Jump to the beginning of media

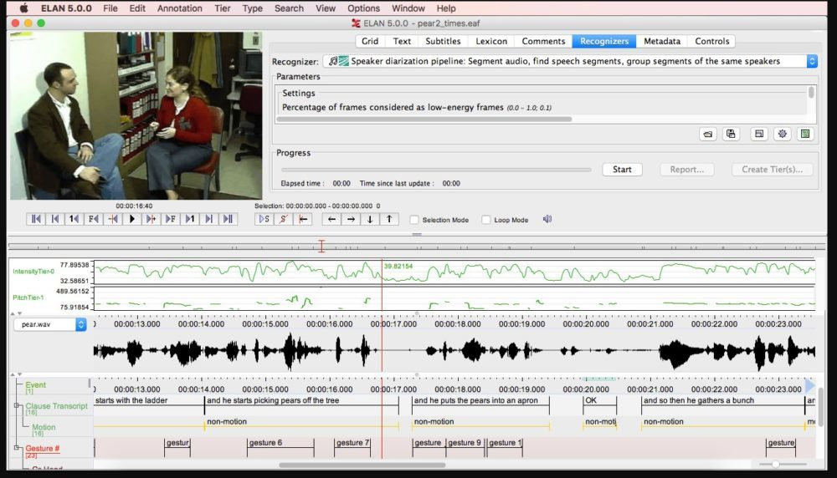(35, 219)
